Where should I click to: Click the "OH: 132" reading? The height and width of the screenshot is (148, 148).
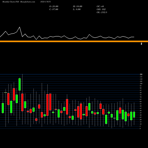[x=101, y=9]
